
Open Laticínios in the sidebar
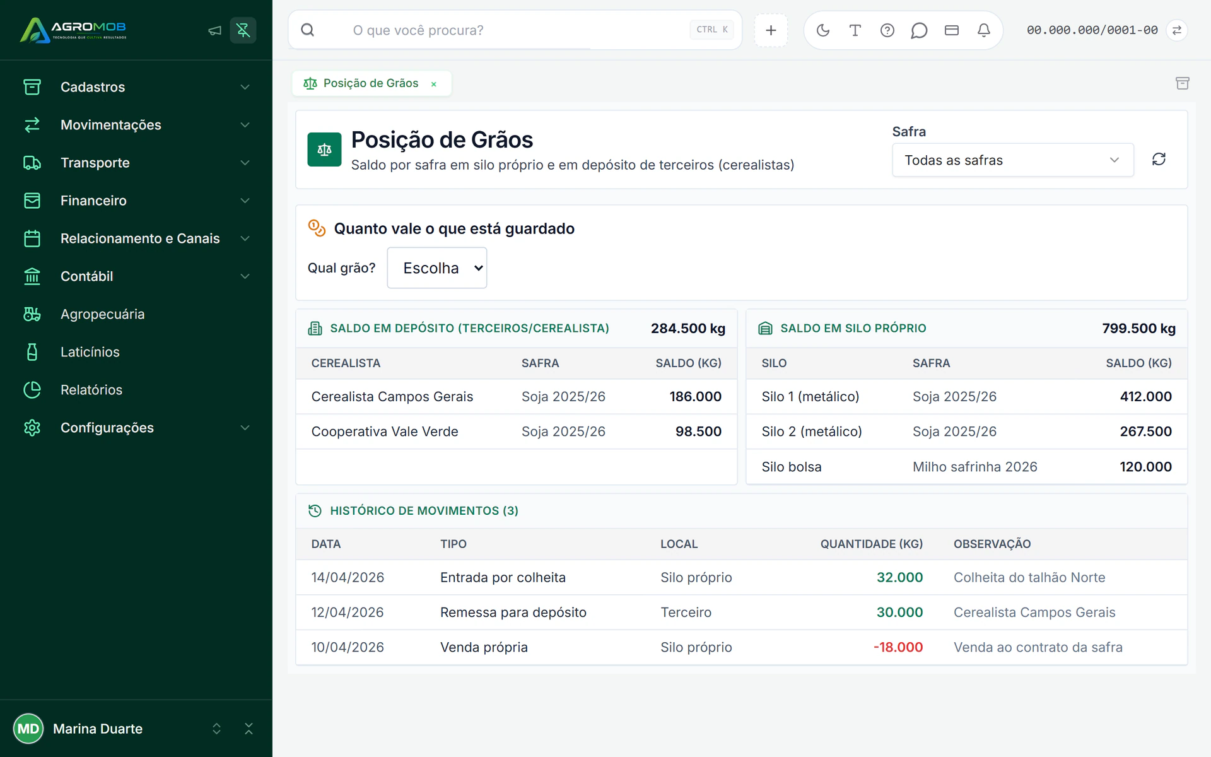(x=136, y=352)
